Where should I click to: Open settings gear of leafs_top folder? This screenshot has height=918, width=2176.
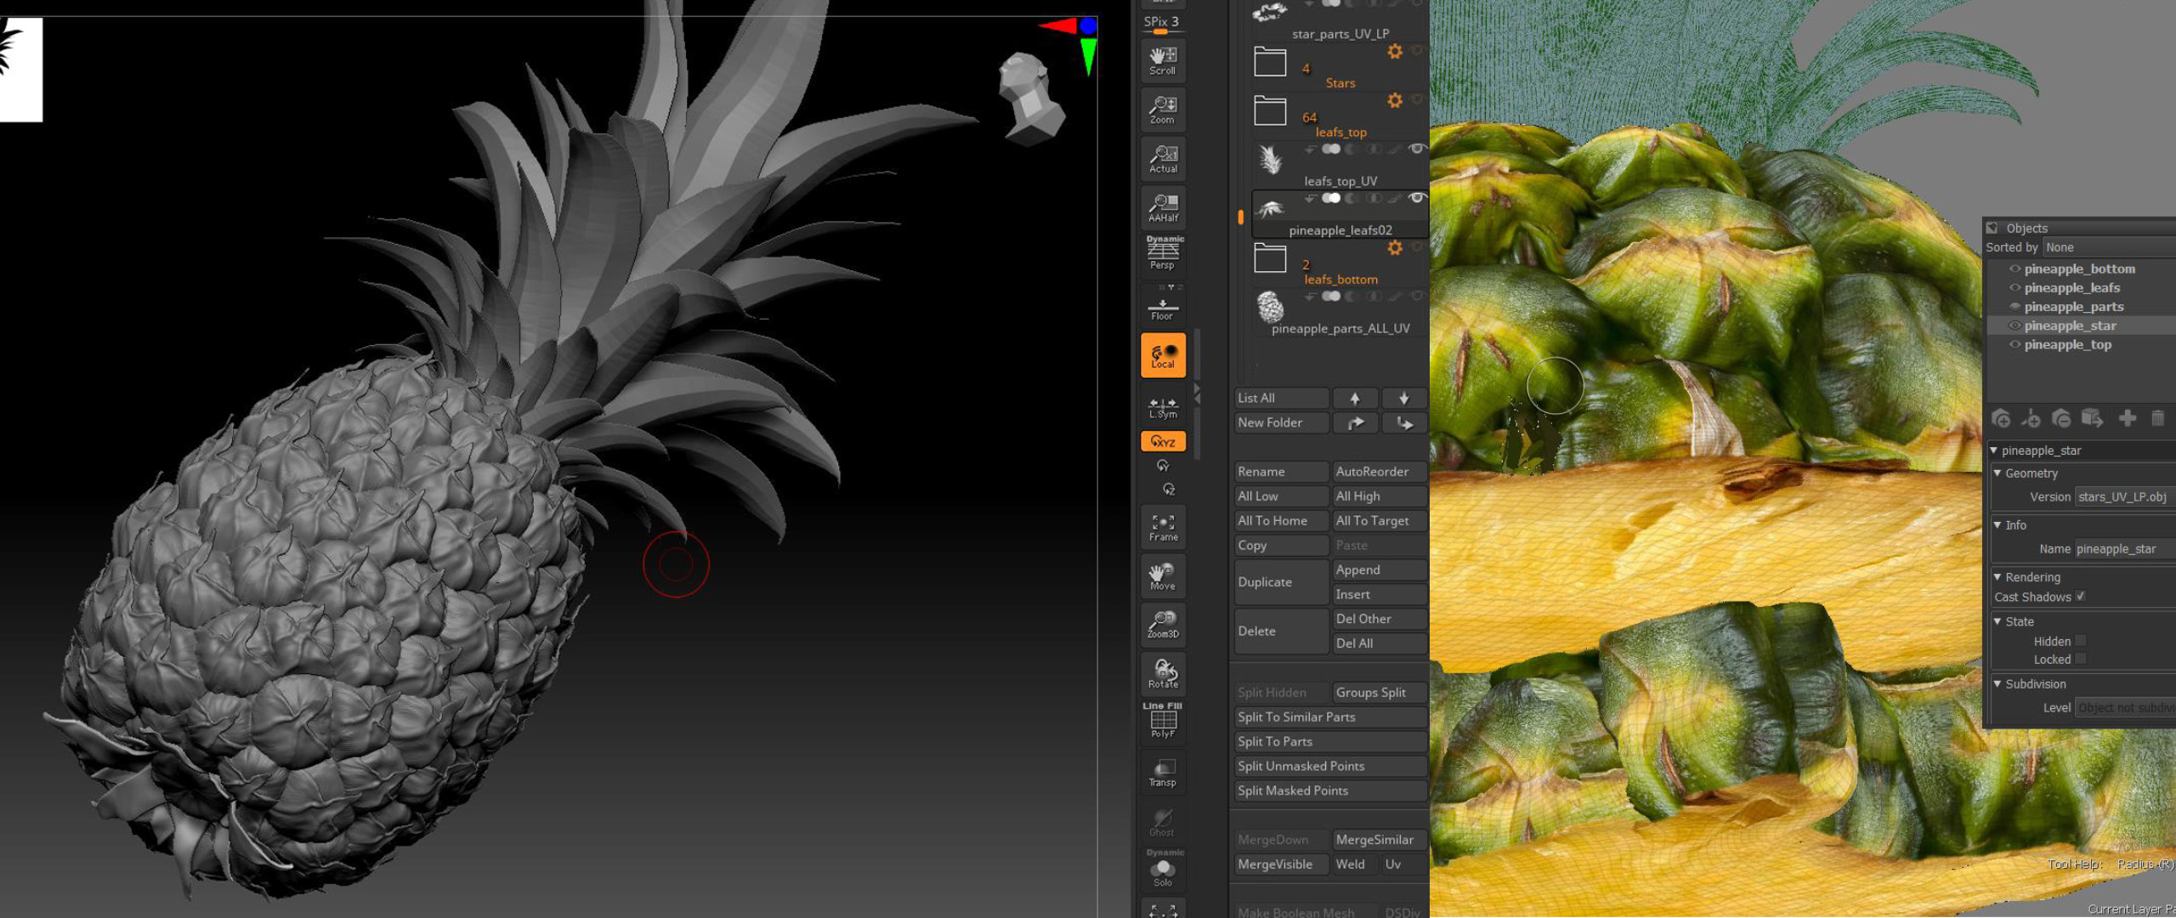tap(1395, 100)
